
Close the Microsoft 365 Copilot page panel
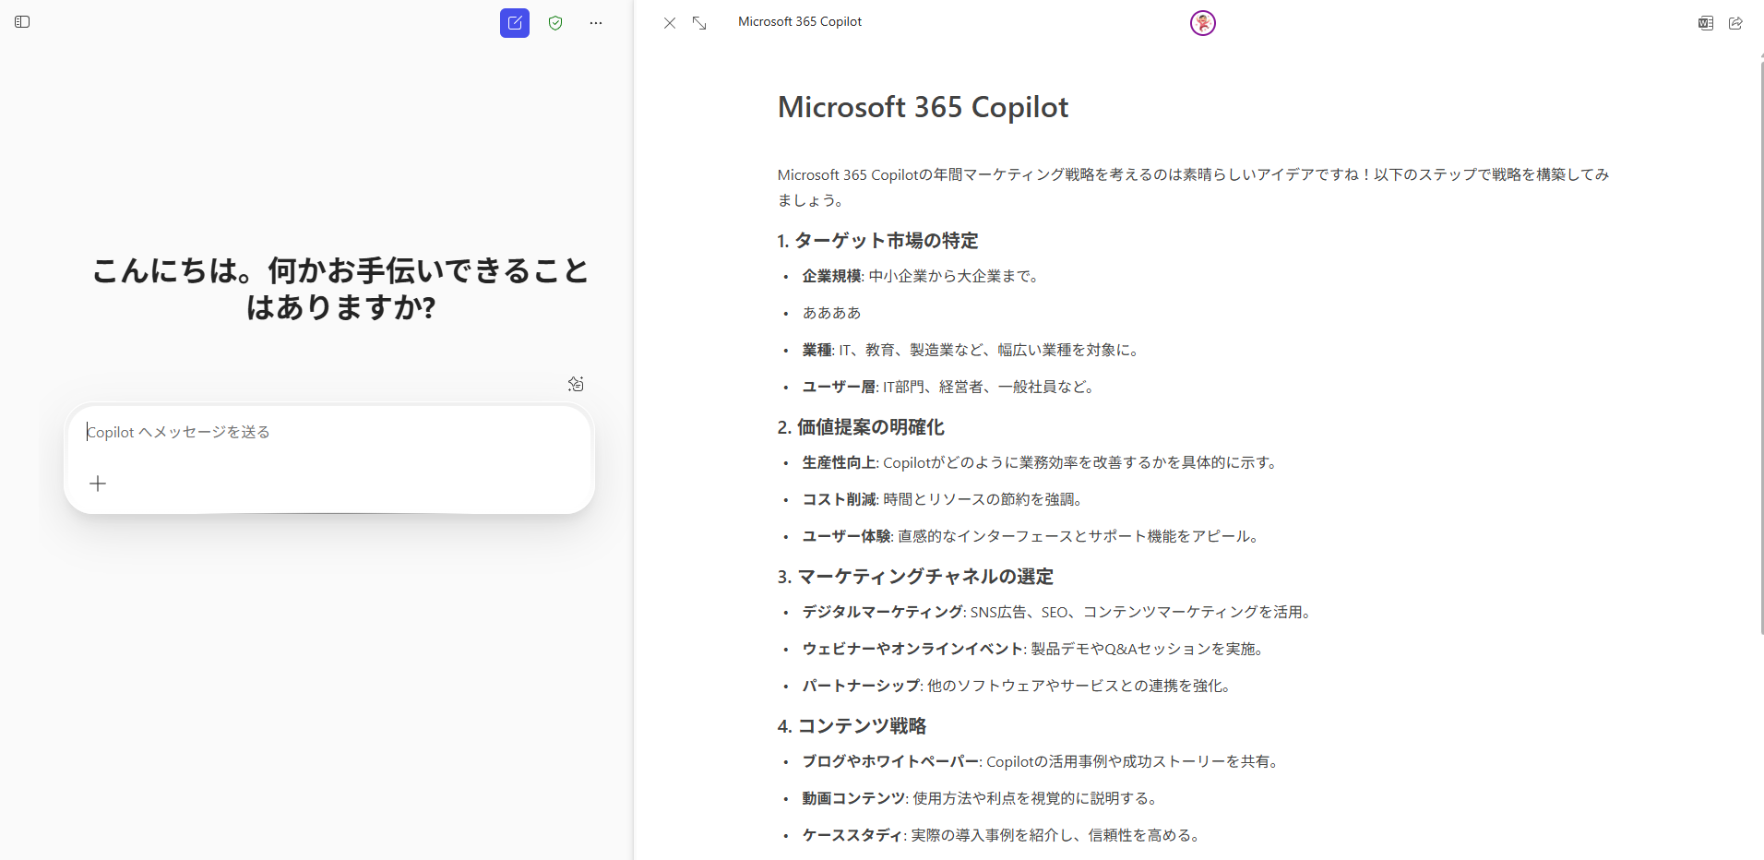670,23
